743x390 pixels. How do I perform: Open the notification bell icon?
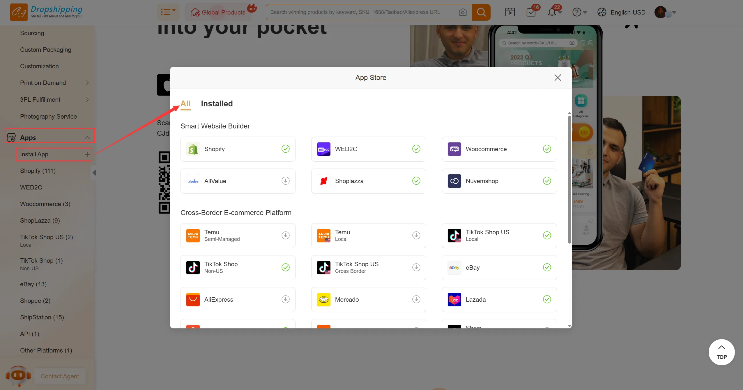point(552,12)
